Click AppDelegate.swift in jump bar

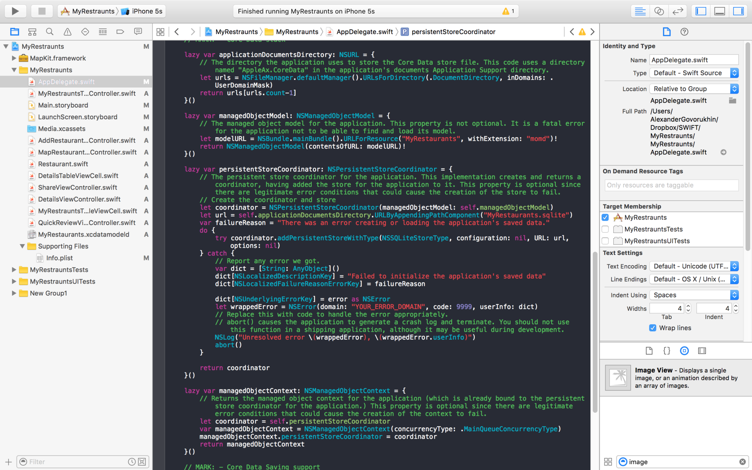point(360,32)
